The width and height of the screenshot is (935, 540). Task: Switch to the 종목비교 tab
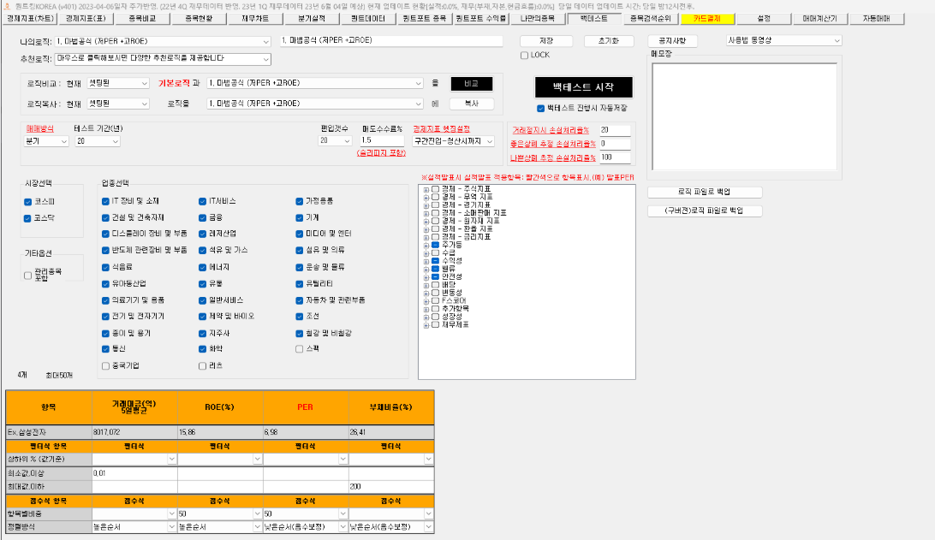[x=142, y=19]
